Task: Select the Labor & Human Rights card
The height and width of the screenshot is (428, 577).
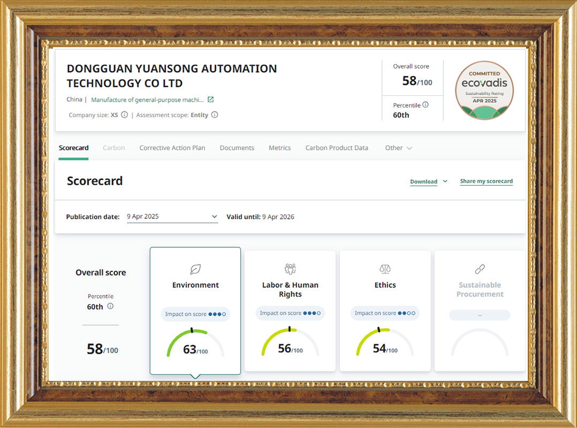Action: pyautogui.click(x=290, y=311)
